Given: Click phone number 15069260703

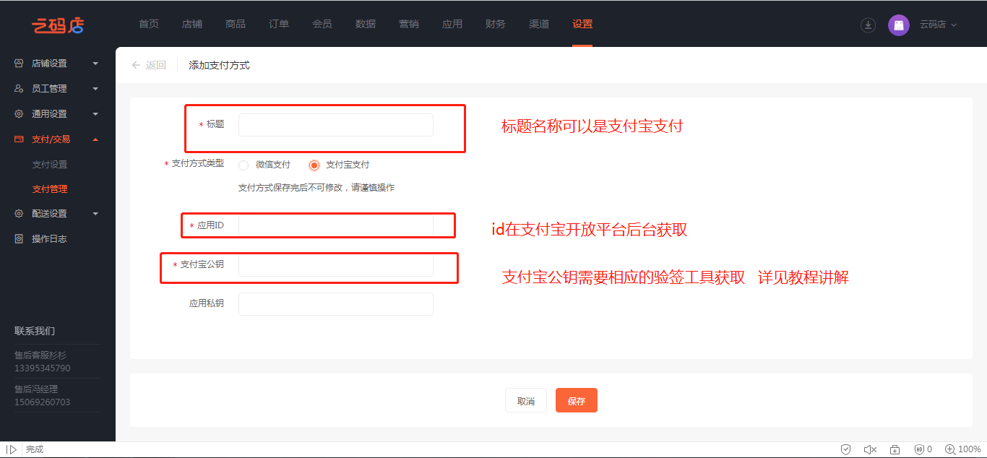Looking at the screenshot, I should tap(43, 402).
